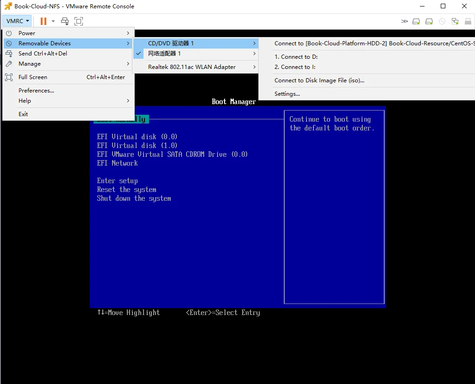Toggle the checkmark next to 网络适配器 1
Screen dimensions: 475x384
pyautogui.click(x=139, y=54)
